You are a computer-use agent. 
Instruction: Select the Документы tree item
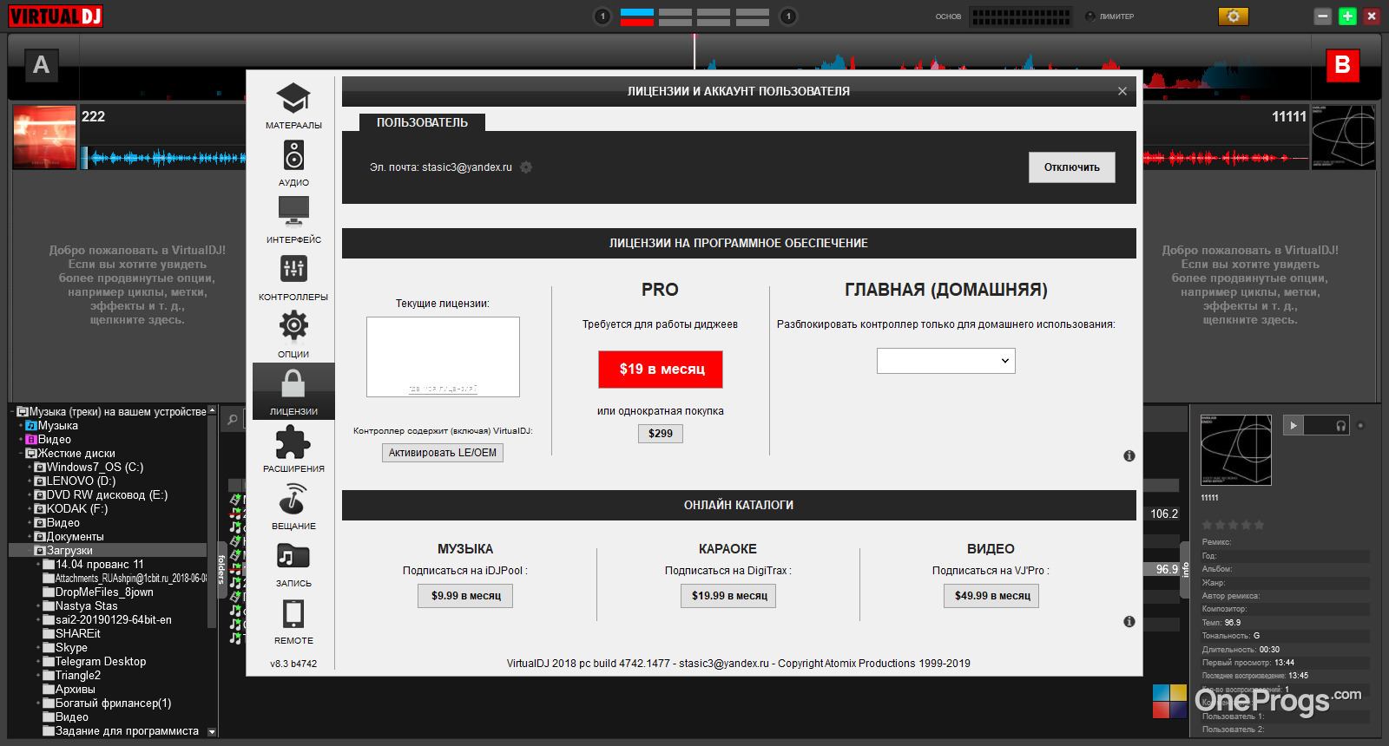coord(69,537)
